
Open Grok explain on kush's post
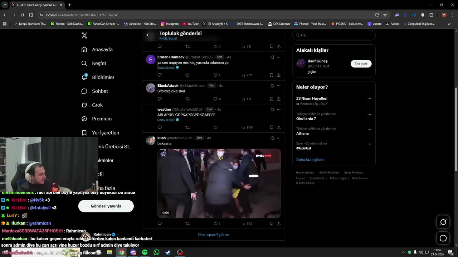click(x=272, y=138)
